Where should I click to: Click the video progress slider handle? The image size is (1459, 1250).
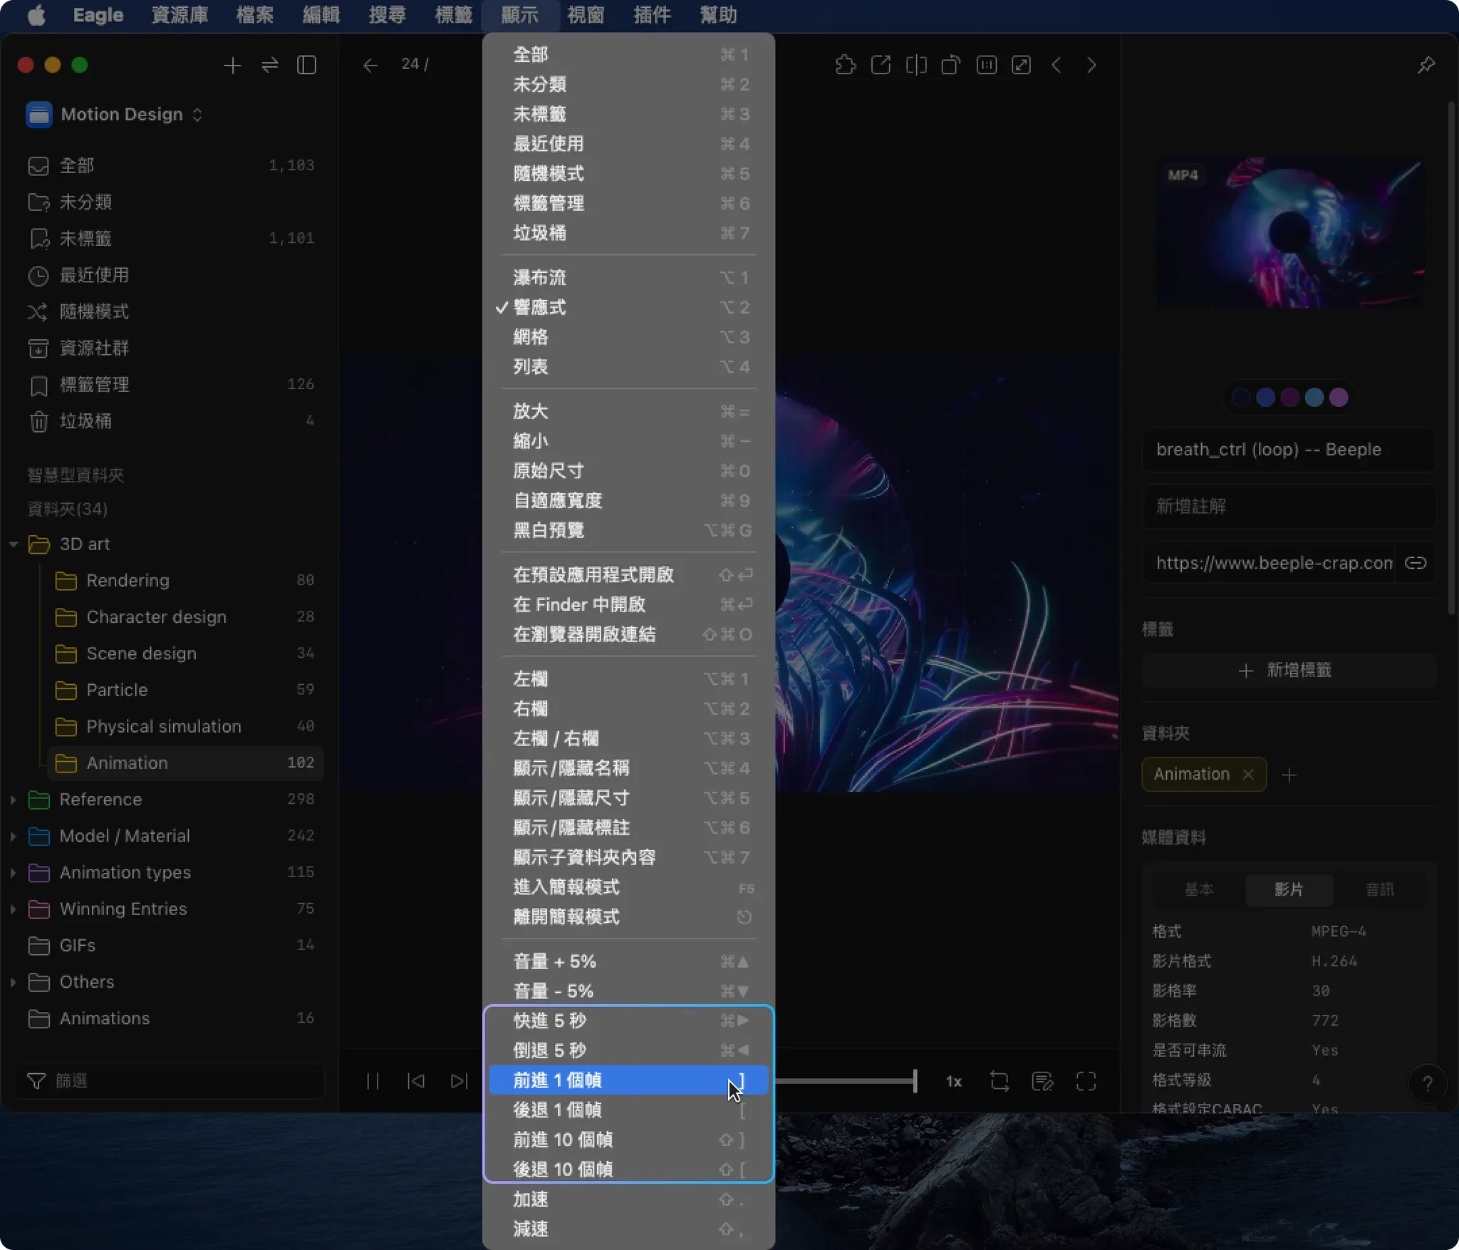tap(915, 1081)
